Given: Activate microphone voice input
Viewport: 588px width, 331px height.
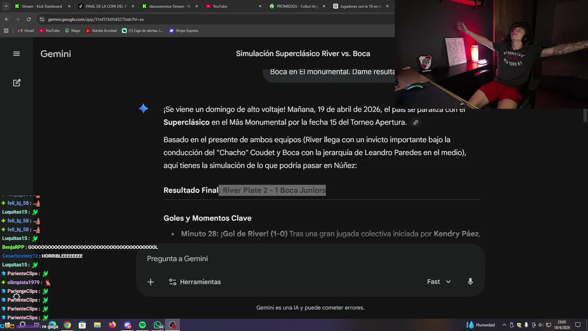Looking at the screenshot, I should [470, 282].
